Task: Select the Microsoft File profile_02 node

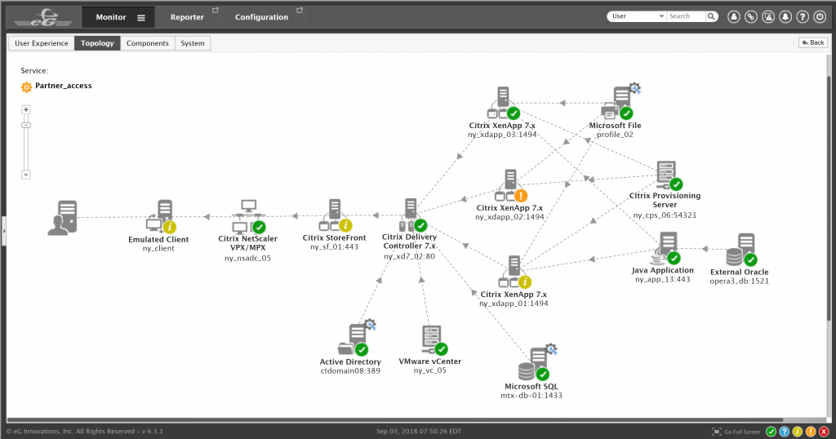Action: point(620,103)
